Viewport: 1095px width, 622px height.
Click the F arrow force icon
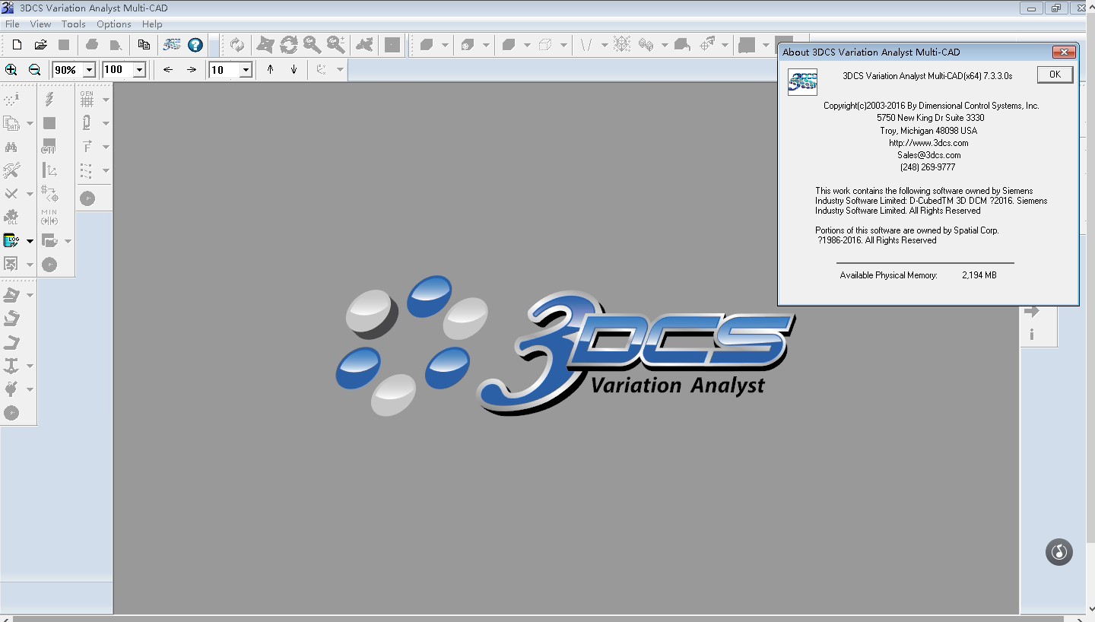click(x=87, y=147)
